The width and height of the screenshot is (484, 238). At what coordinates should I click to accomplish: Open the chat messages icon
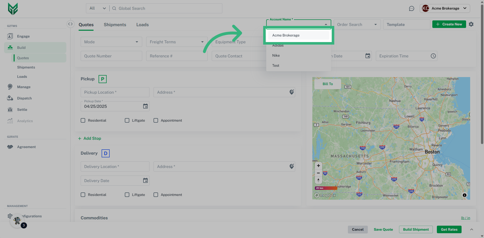[x=411, y=9]
